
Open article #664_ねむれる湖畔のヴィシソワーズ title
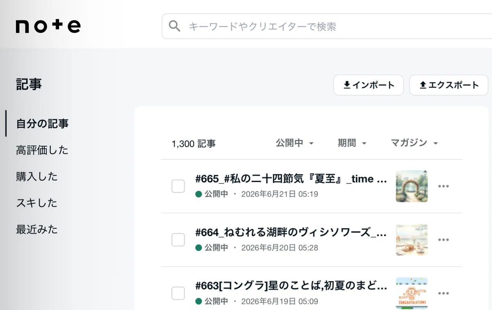pyautogui.click(x=292, y=233)
